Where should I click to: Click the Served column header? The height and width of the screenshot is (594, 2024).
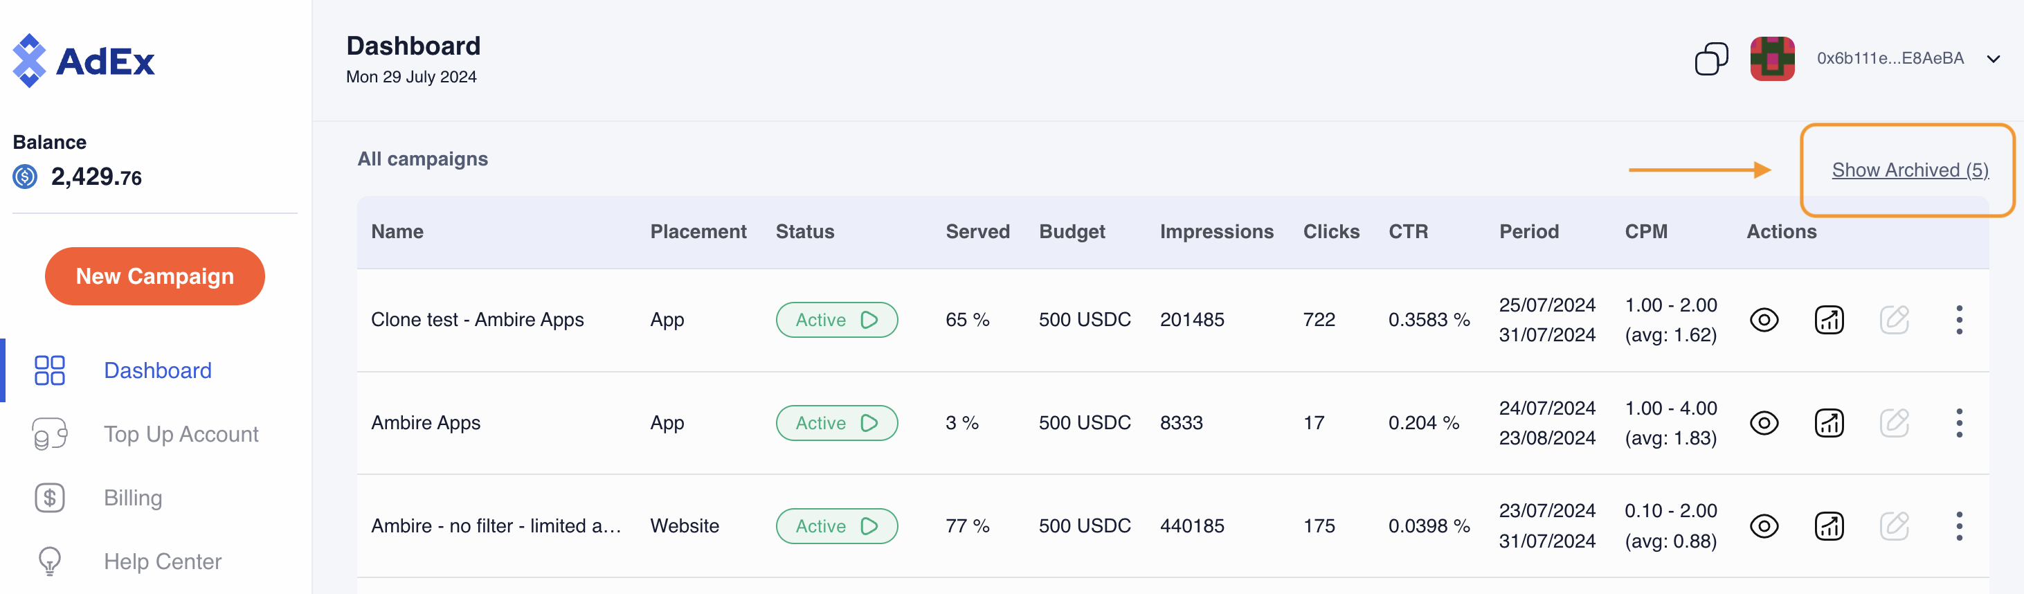(977, 232)
